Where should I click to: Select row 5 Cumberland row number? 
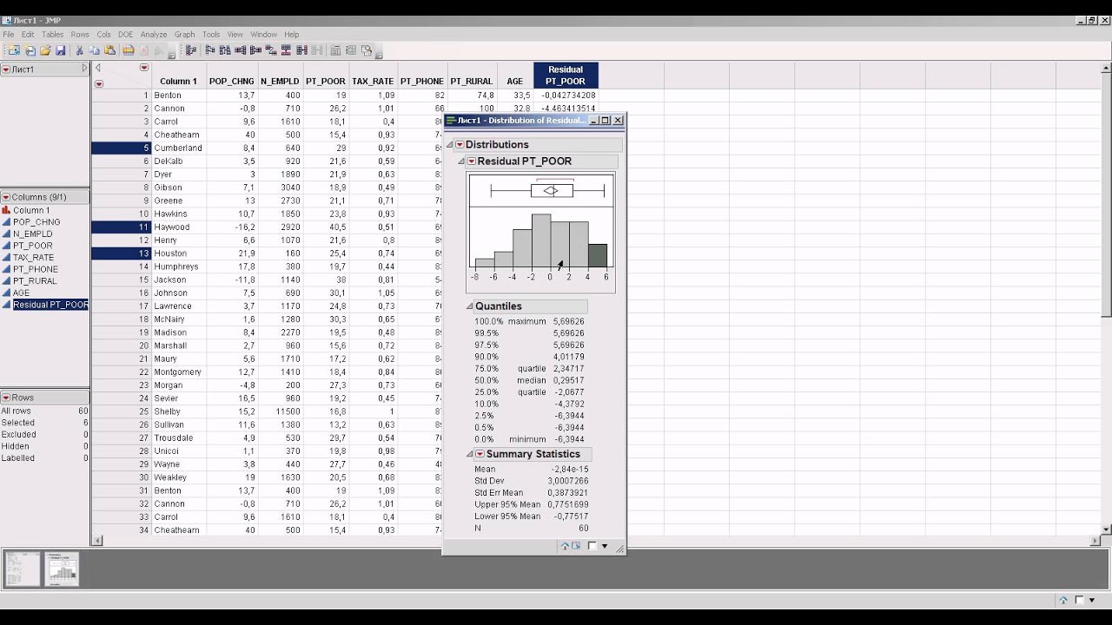(122, 148)
